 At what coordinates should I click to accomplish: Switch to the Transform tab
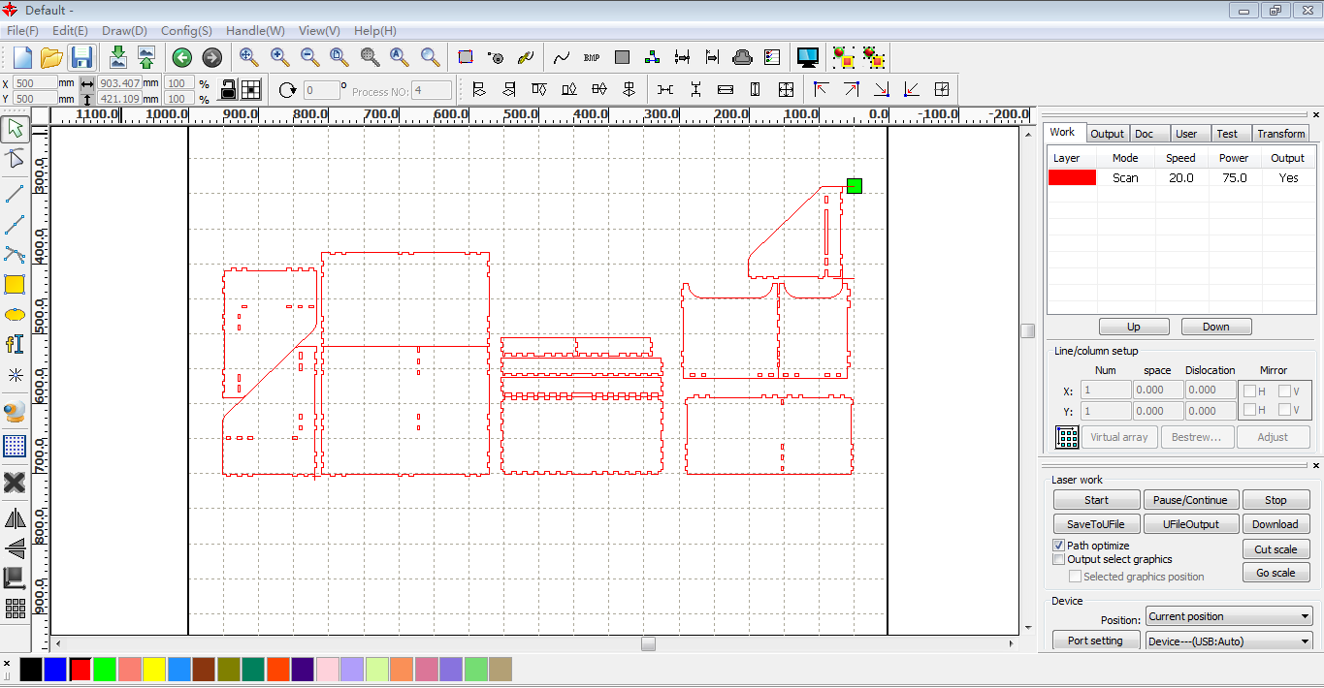(x=1280, y=134)
